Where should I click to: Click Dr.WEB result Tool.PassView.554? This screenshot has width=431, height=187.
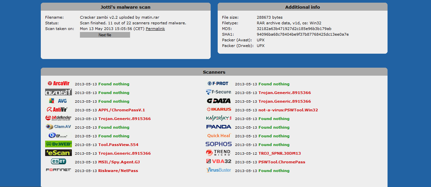118,145
